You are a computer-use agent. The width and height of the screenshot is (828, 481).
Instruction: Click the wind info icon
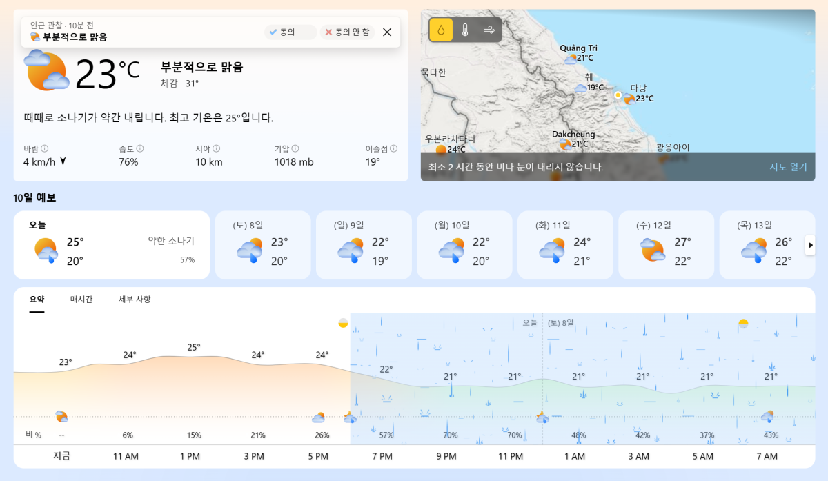coord(45,148)
